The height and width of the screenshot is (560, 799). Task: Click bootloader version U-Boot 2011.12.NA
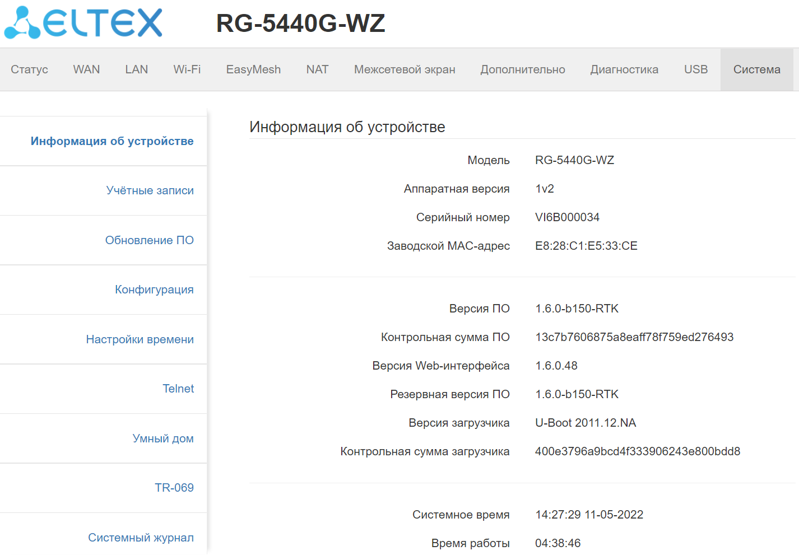tap(586, 423)
